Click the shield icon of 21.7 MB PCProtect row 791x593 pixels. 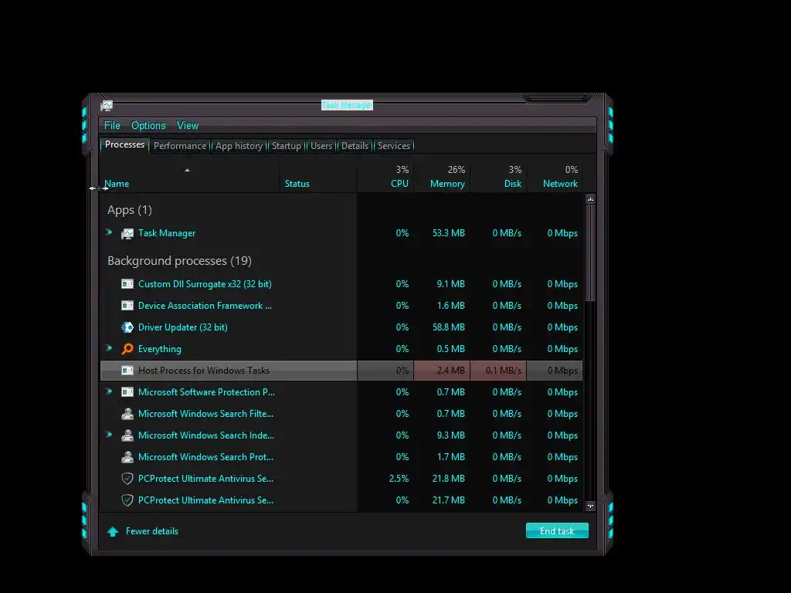coord(127,500)
